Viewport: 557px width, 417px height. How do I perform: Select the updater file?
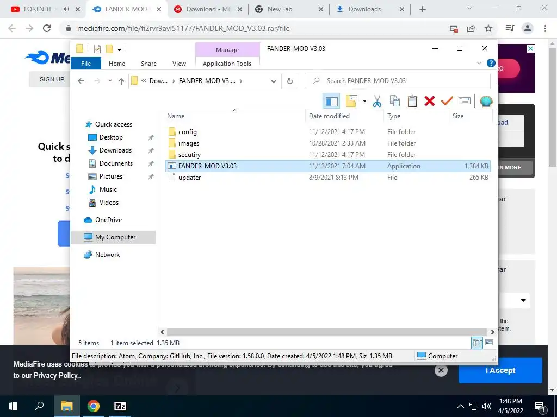pyautogui.click(x=189, y=178)
